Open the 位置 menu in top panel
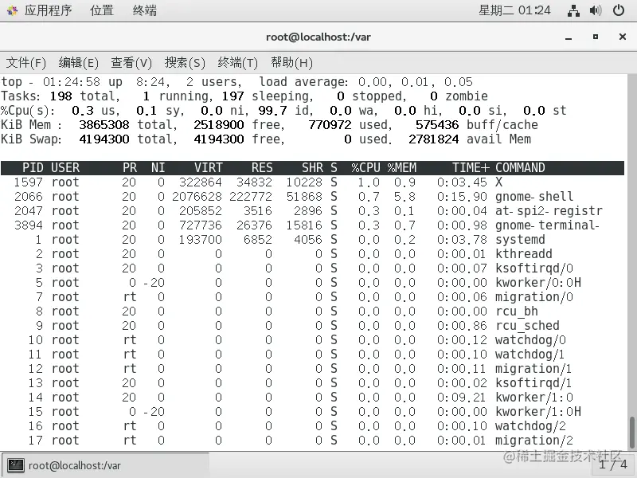Image resolution: width=637 pixels, height=478 pixels. (102, 10)
